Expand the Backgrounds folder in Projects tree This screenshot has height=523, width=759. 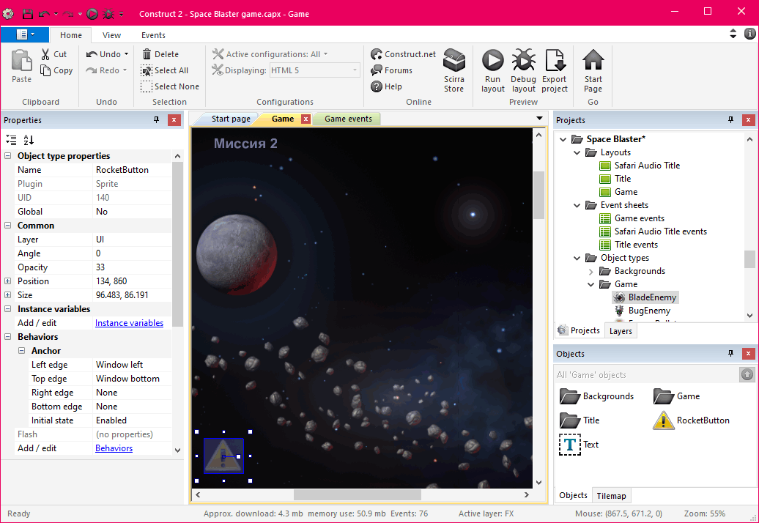coord(590,272)
